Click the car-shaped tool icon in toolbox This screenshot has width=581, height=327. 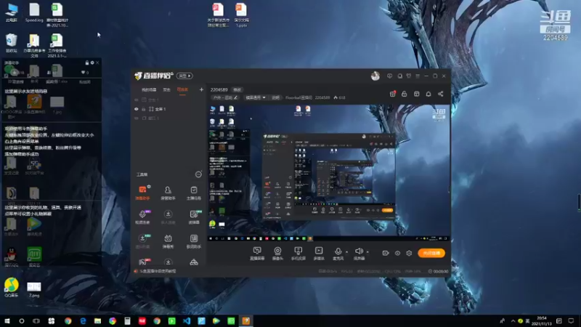(194, 262)
